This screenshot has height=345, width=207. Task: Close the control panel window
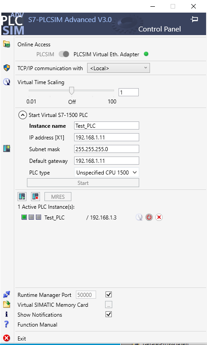click(194, 6)
